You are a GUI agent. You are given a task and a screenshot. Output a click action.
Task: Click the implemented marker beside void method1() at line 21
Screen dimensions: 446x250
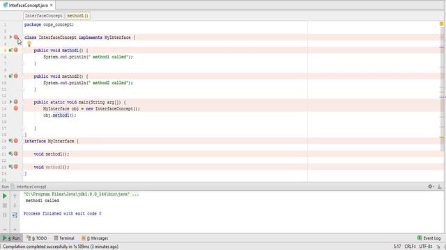tap(10, 153)
